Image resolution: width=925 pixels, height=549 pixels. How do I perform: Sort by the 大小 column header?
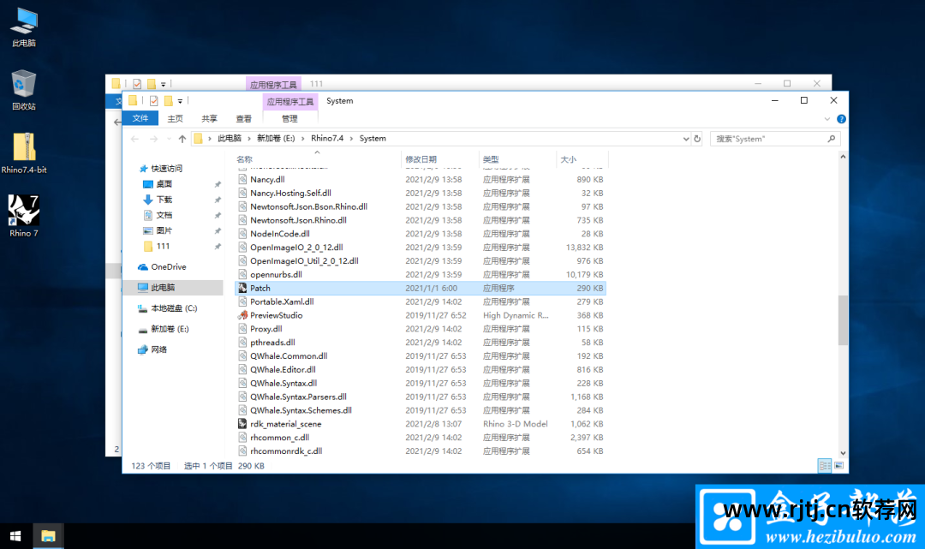point(582,159)
